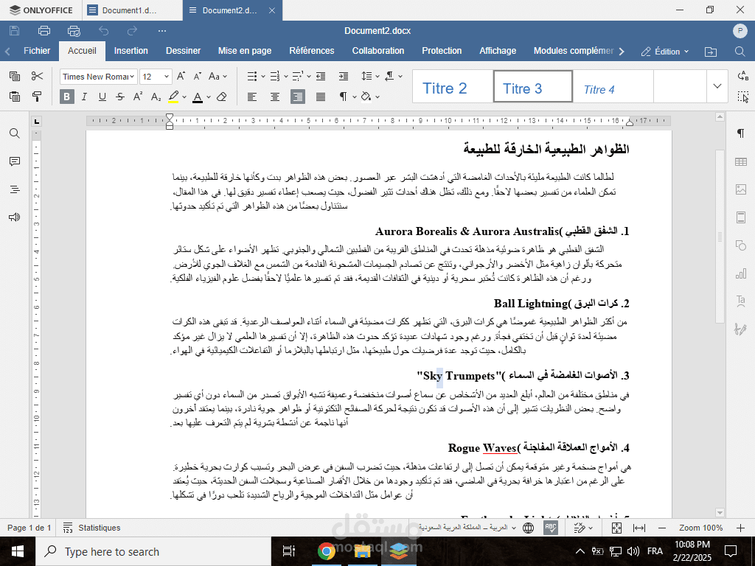Clear formatting with the eraser icon
This screenshot has width=755, height=566.
point(221,97)
